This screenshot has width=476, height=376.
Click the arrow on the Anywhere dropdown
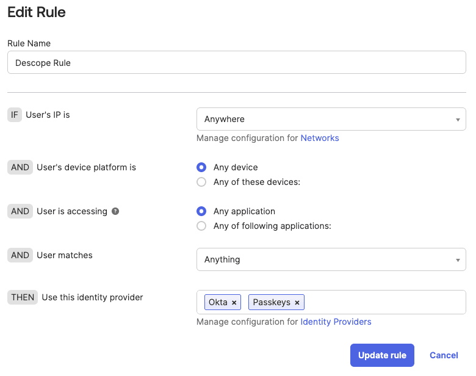tap(458, 120)
